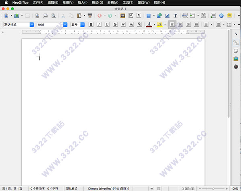Click the New document icon
Image resolution: width=241 pixels, height=191 pixels.
click(x=6, y=16)
